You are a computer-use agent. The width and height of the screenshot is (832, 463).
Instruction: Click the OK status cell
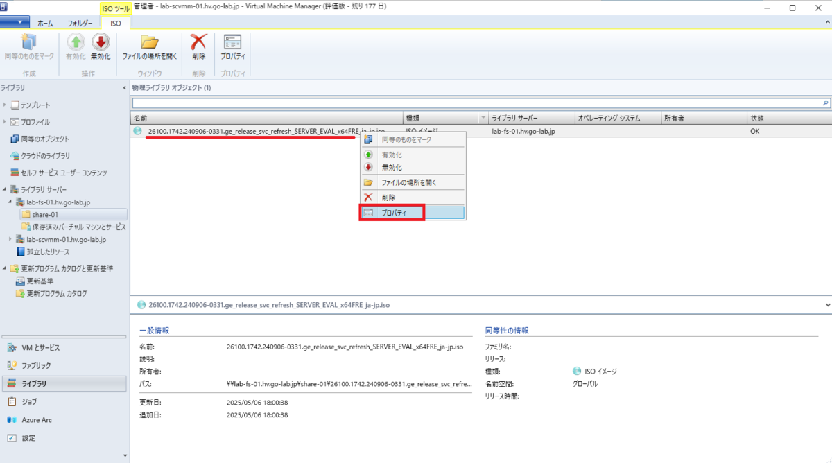pyautogui.click(x=754, y=130)
